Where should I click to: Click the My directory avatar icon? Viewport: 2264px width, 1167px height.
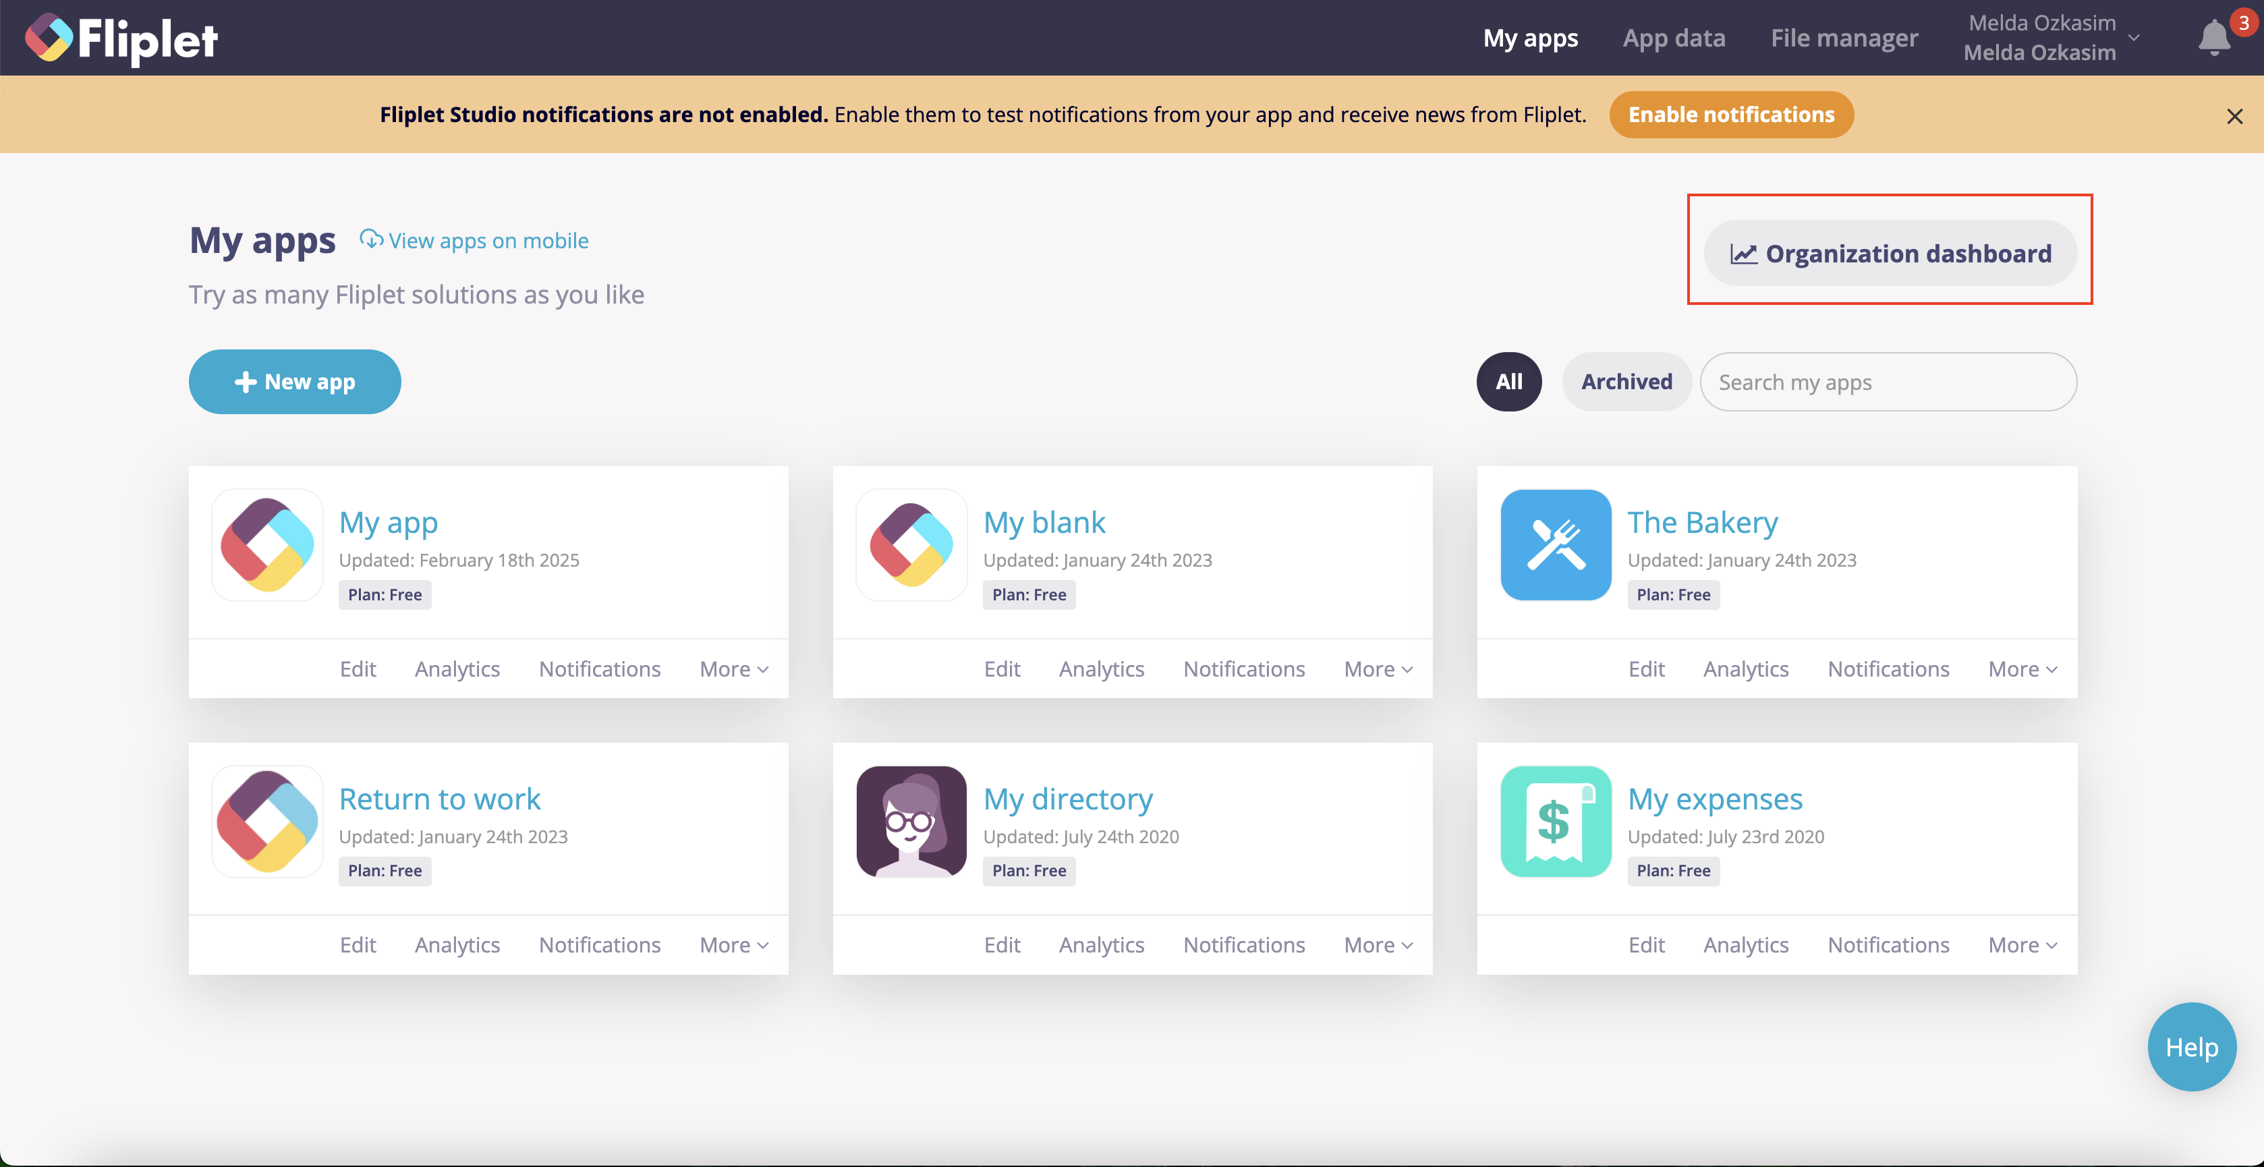(911, 821)
